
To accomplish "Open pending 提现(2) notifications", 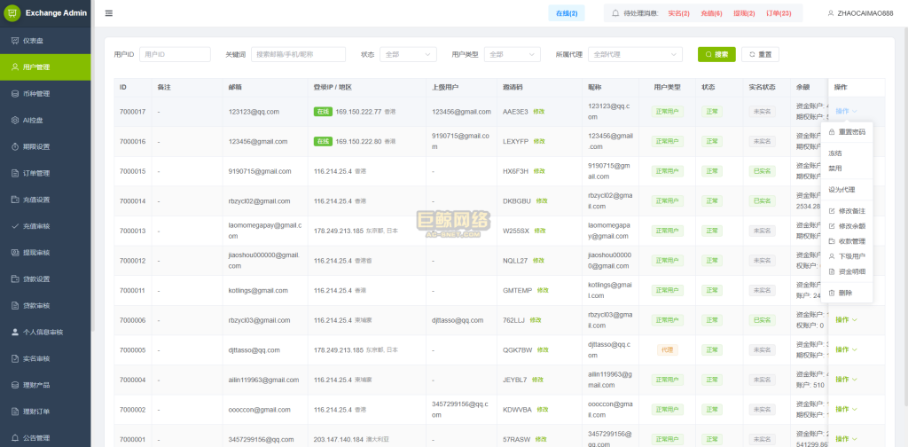I will (x=744, y=13).
